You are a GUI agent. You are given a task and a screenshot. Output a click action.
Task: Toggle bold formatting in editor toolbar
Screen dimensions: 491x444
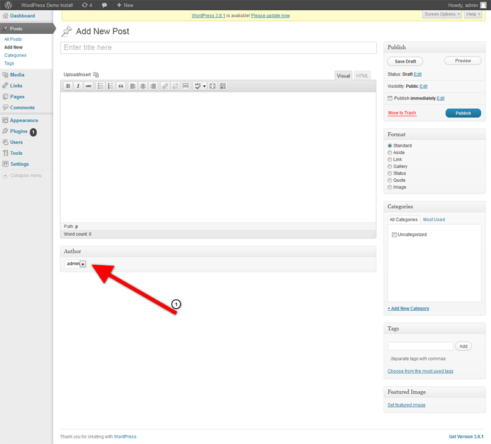[x=68, y=86]
